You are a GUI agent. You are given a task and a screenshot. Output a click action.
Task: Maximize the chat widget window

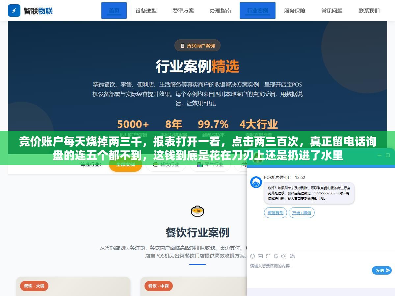click(x=388, y=155)
